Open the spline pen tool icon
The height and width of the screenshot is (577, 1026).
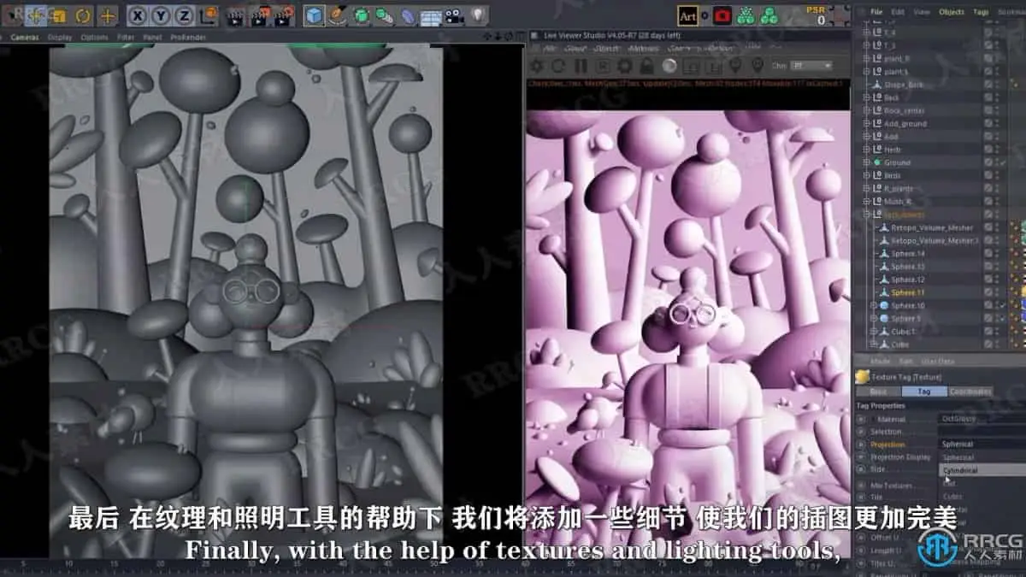[339, 15]
